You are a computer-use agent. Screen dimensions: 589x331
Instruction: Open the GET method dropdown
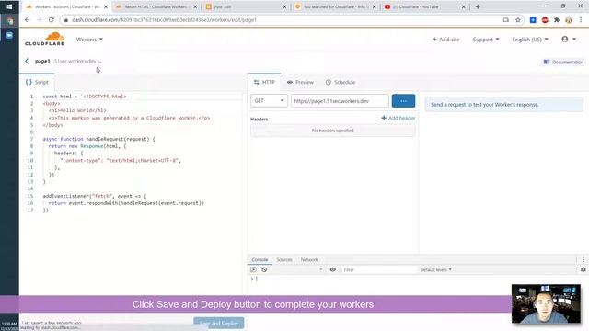tap(269, 100)
